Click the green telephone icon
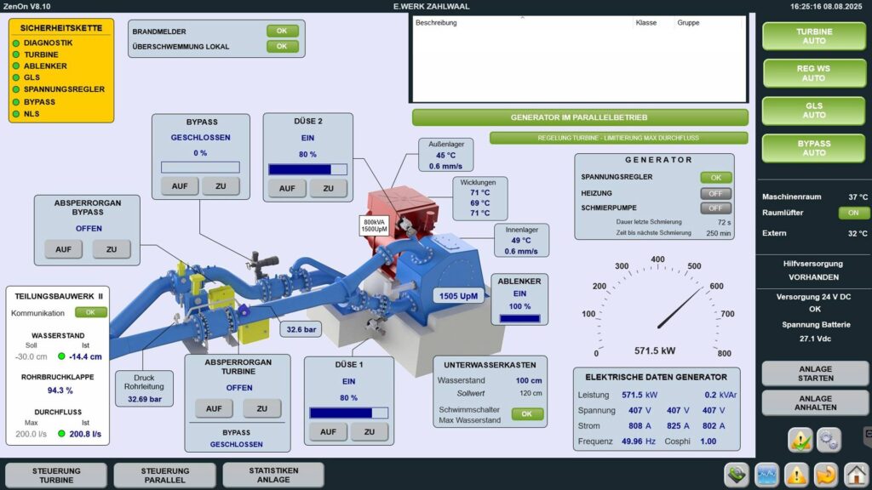Image resolution: width=872 pixels, height=490 pixels. [737, 474]
